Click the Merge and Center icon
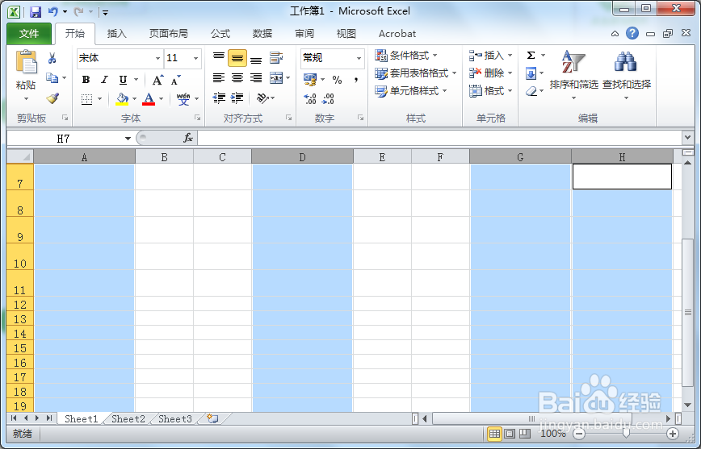 [x=276, y=78]
